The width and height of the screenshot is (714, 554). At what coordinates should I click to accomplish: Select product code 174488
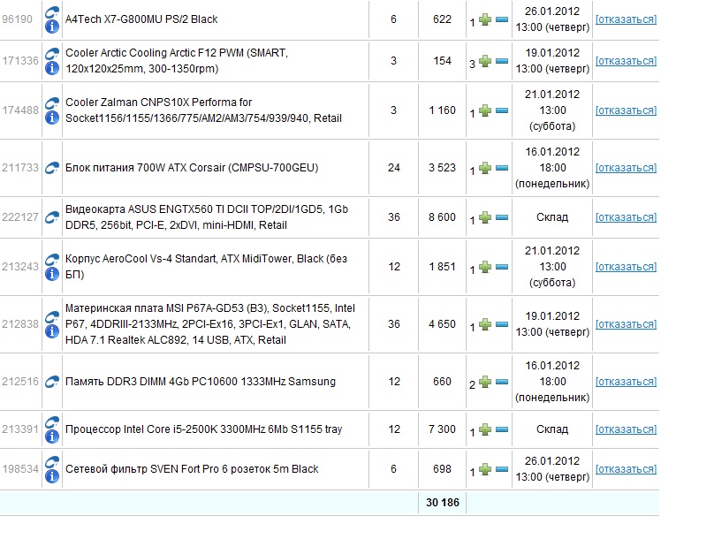[x=20, y=110]
